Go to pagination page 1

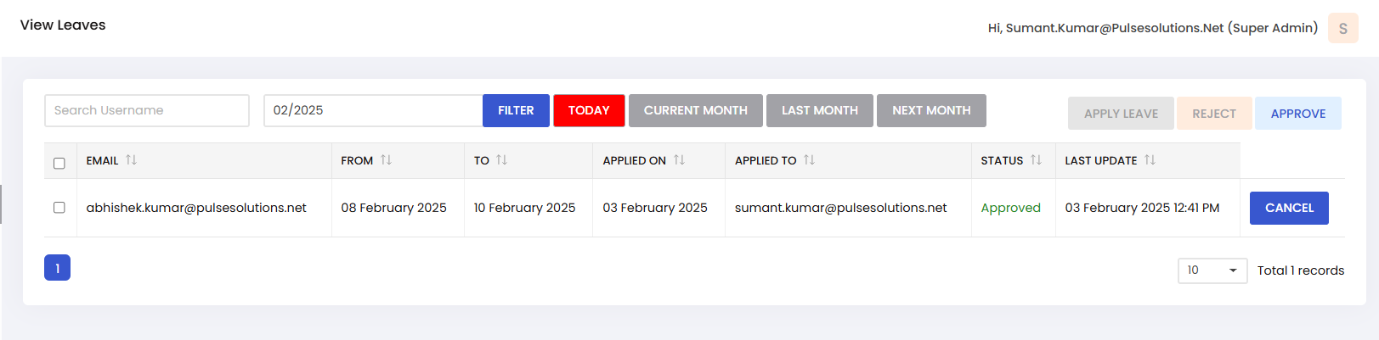(57, 268)
